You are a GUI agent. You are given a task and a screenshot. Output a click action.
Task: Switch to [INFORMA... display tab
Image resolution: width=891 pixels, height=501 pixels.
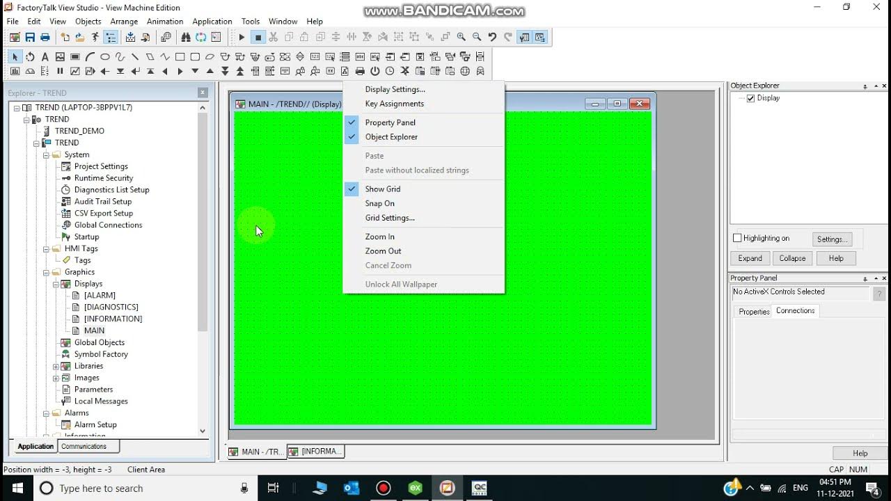pos(316,452)
